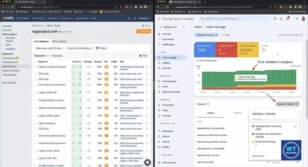Viewport: 308px width, 167px height.
Task: Click the account avatar in Search Console
Action: pos(303,19)
